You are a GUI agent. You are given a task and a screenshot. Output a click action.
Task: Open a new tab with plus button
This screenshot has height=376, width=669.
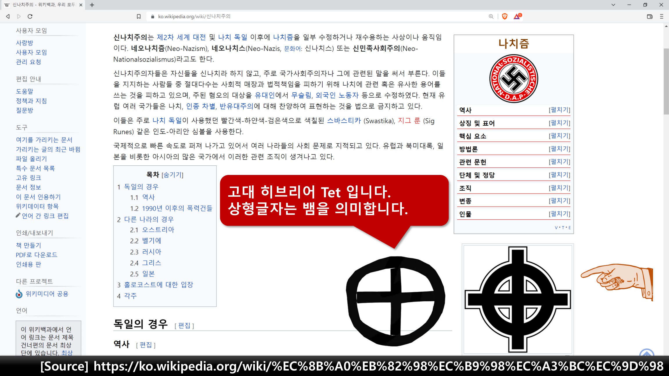[92, 5]
